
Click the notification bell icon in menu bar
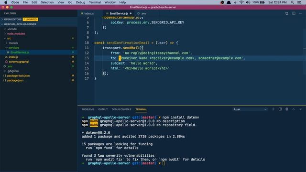(x=229, y=2)
